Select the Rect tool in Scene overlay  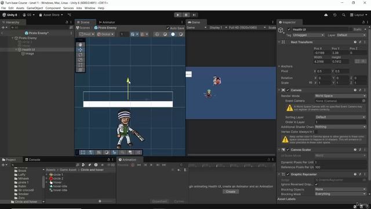[81, 64]
